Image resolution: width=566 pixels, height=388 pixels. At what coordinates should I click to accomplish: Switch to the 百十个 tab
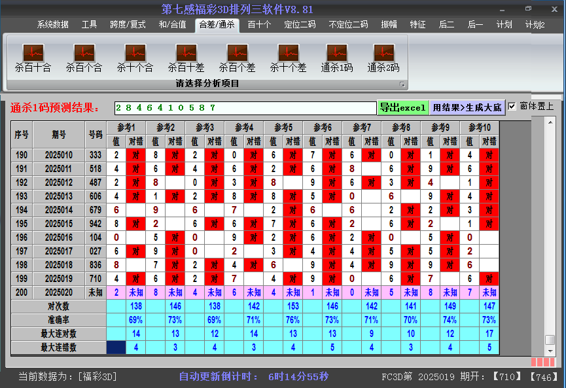(260, 25)
